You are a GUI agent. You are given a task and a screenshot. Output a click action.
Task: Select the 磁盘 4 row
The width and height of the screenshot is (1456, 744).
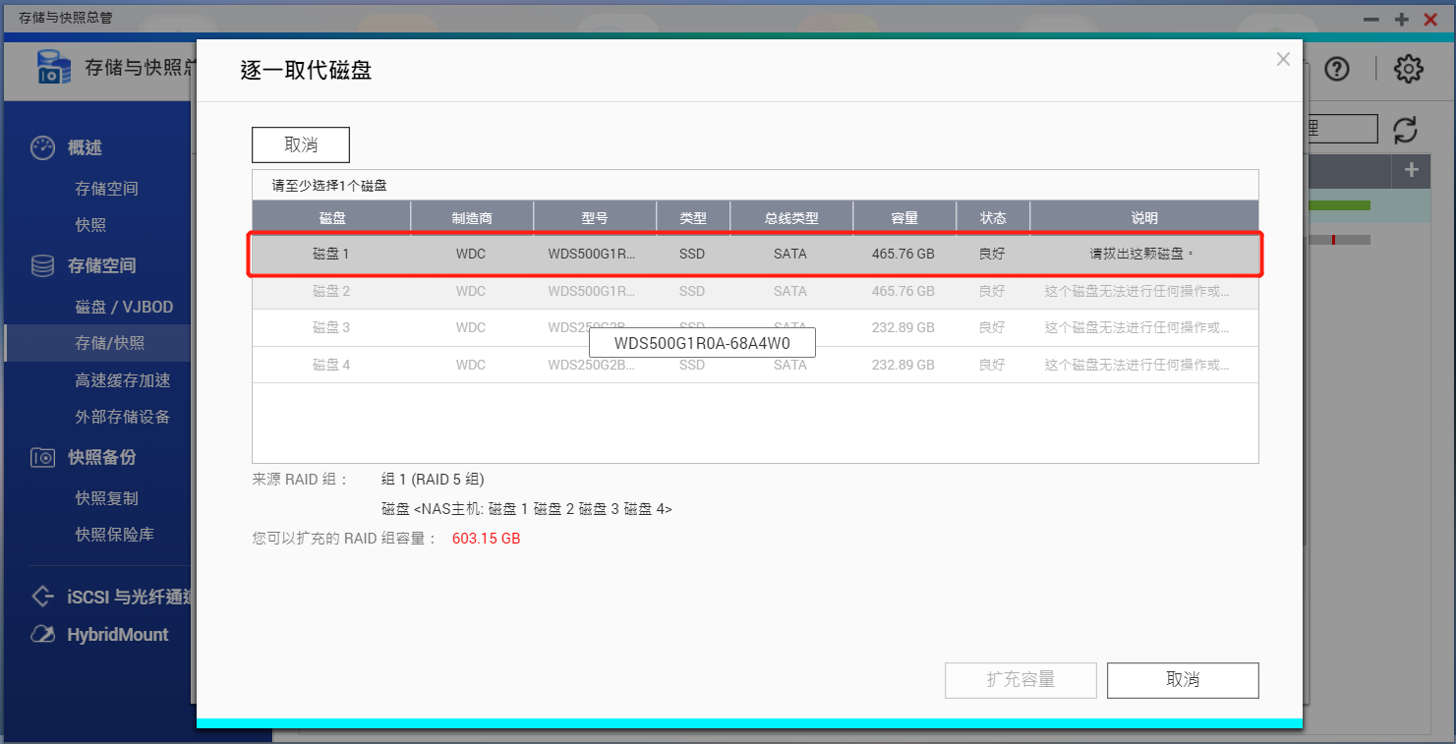[755, 365]
